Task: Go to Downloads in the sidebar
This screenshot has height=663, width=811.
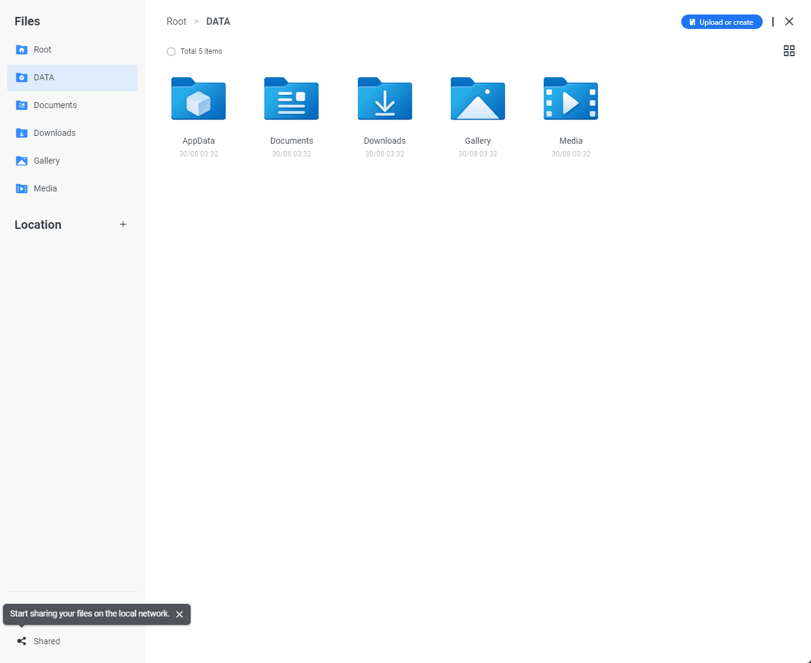Action: point(72,133)
